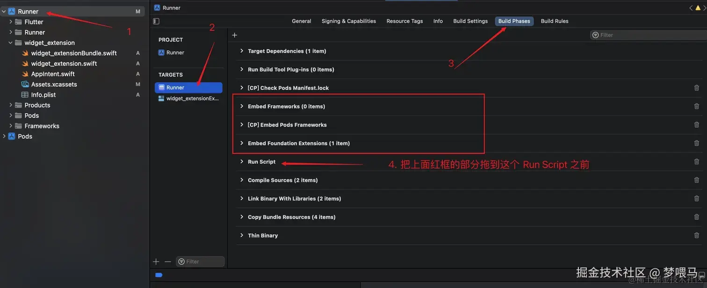Click the Runner breadcrumb label
The image size is (707, 288).
click(x=172, y=7)
